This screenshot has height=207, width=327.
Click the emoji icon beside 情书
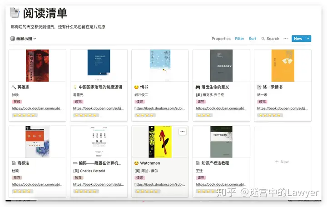(137, 87)
